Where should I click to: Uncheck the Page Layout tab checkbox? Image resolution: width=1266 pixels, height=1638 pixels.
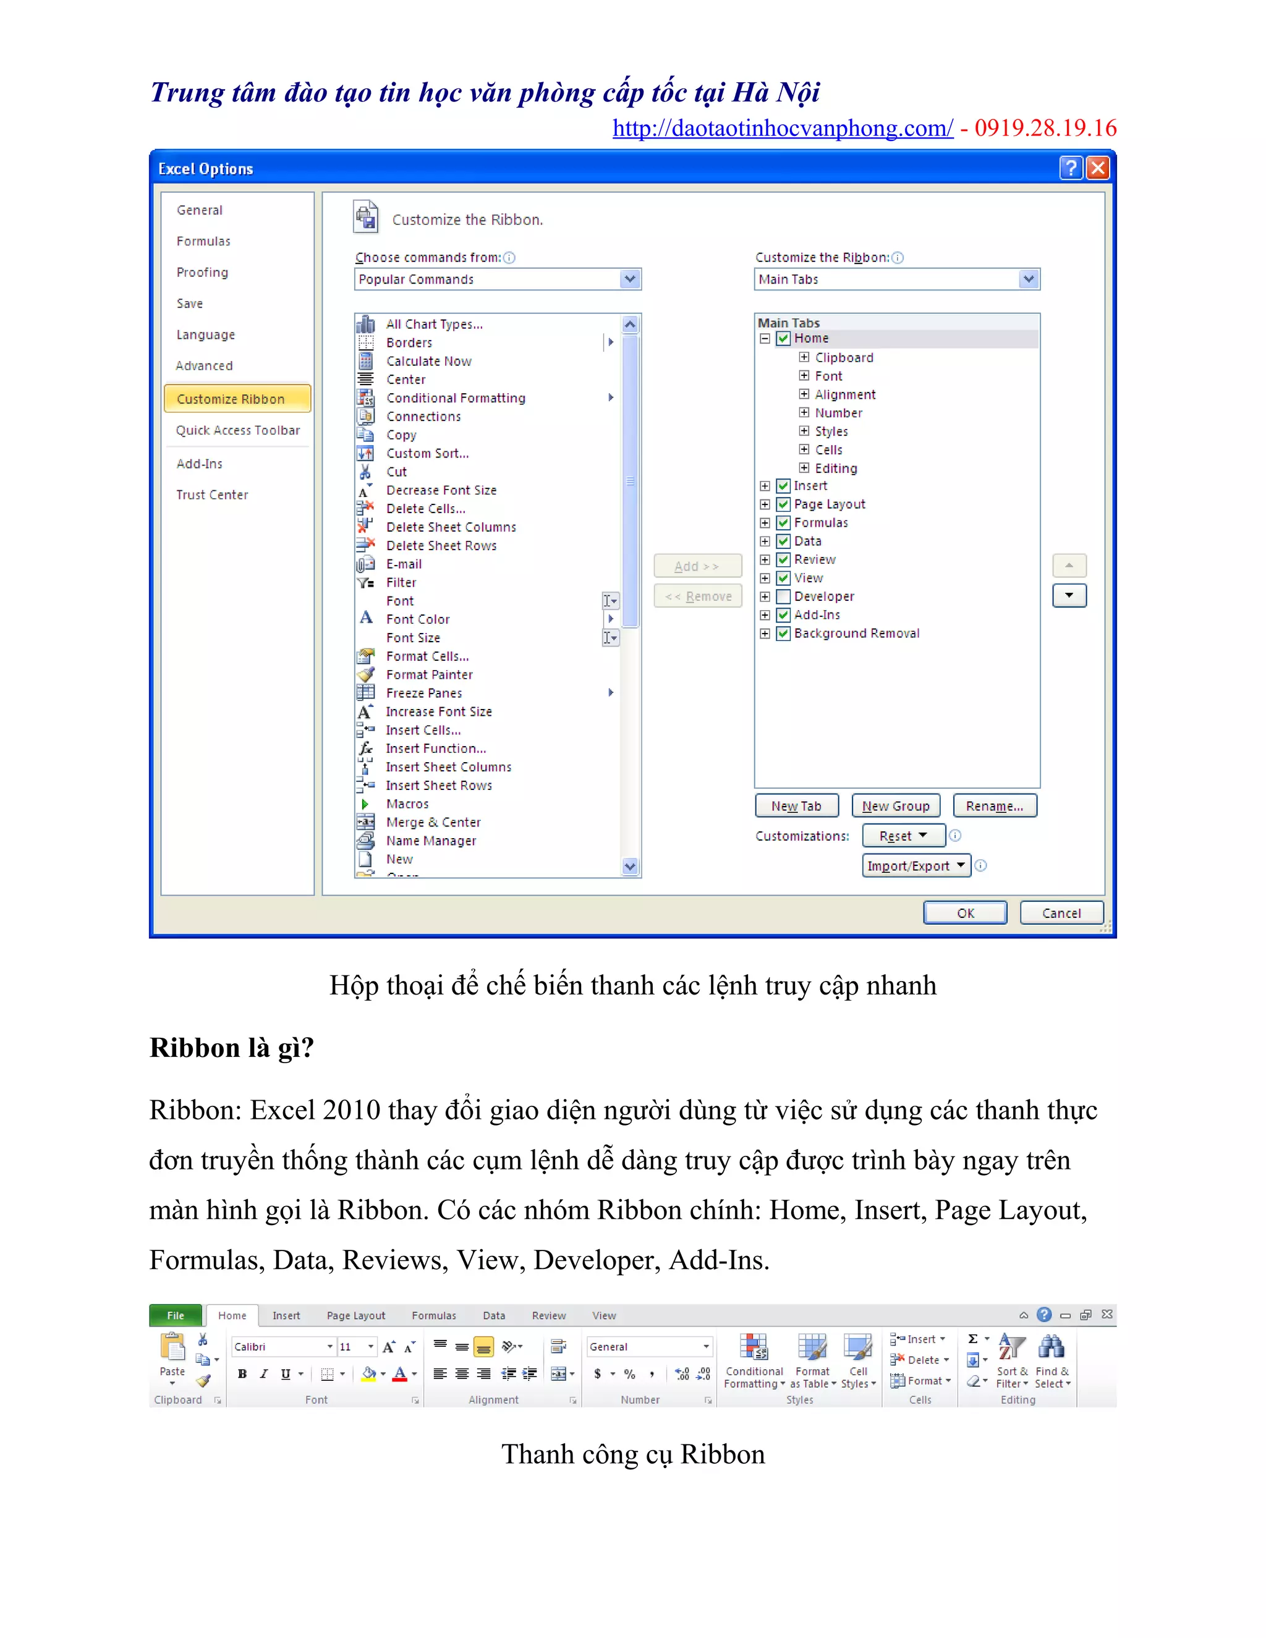[783, 504]
